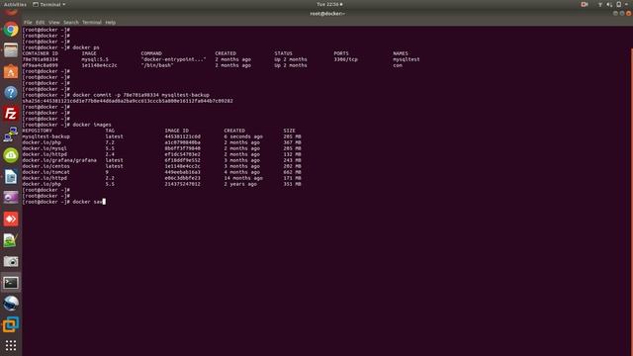Click the volume icon in top bar
The height and width of the screenshot is (356, 633).
(609, 4)
